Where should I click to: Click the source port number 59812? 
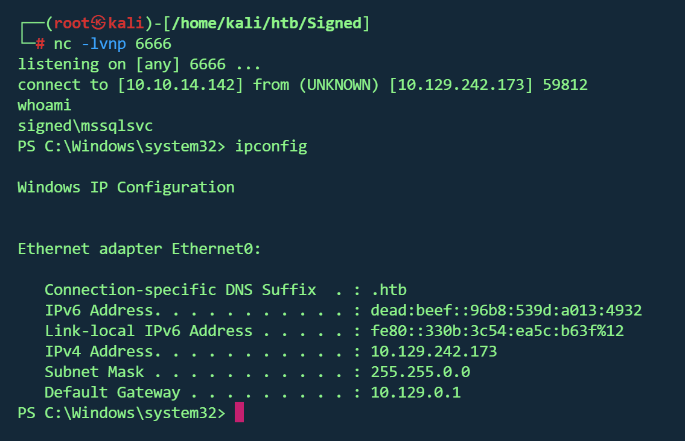565,85
